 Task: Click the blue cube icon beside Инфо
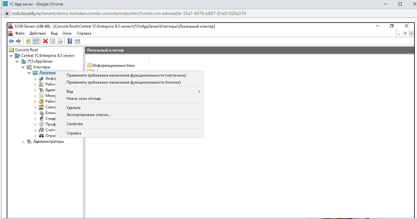coord(41,79)
